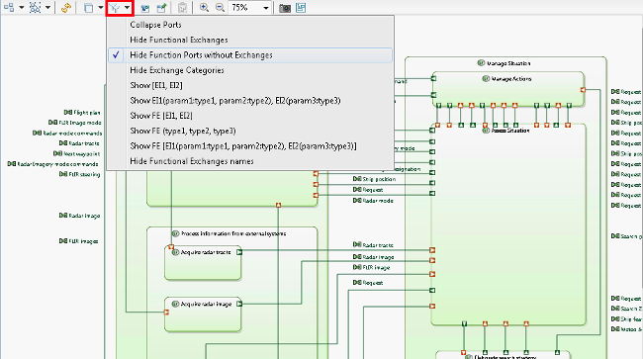The image size is (643, 359).
Task: Click the refresh diagram icon
Action: tap(65, 8)
